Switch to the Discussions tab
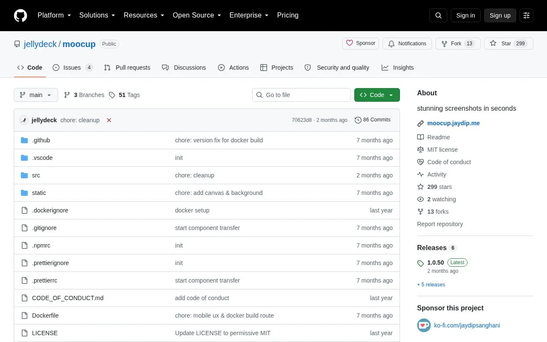The height and width of the screenshot is (342, 547). pyautogui.click(x=184, y=68)
